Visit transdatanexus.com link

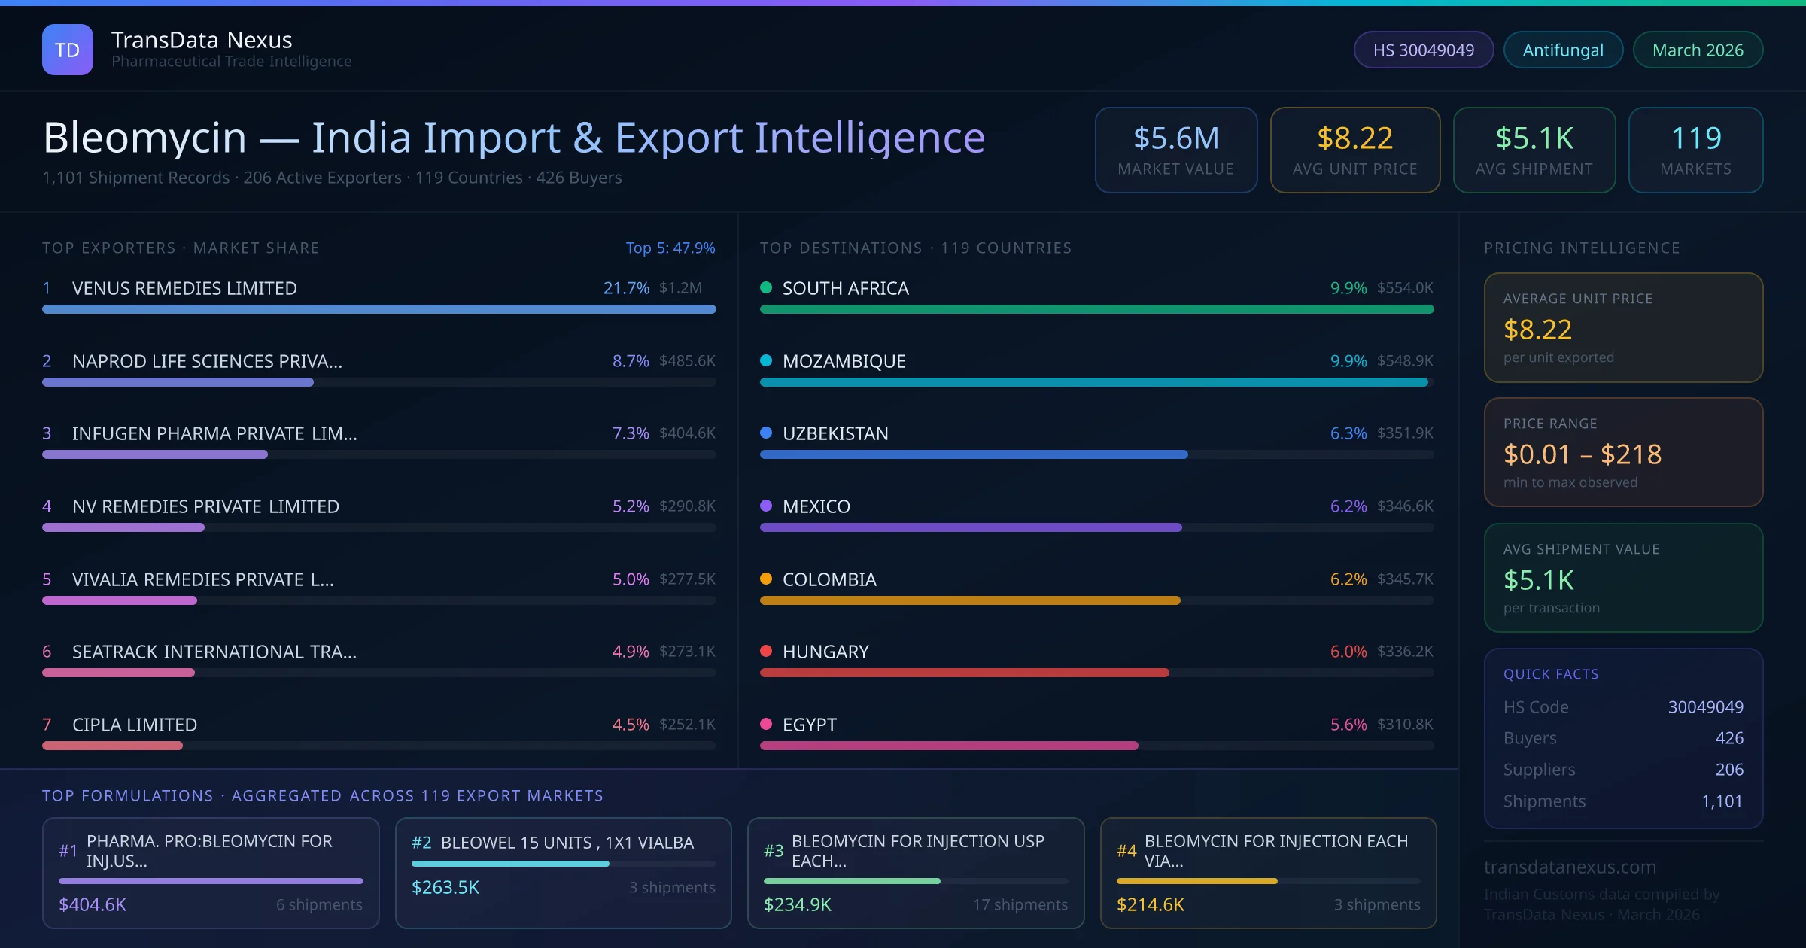1570,867
